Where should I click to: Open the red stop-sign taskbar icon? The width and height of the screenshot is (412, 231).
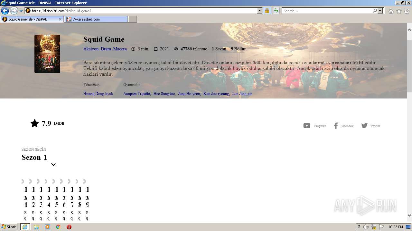click(x=69, y=227)
